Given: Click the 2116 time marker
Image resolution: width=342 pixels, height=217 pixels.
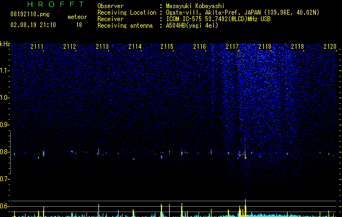Looking at the screenshot, I should click(200, 46).
